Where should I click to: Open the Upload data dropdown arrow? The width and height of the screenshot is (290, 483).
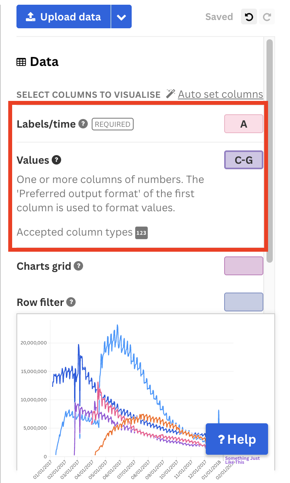(121, 17)
